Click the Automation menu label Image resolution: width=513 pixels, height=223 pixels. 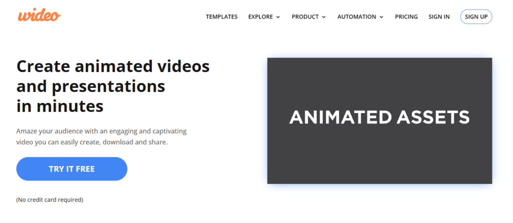point(357,17)
